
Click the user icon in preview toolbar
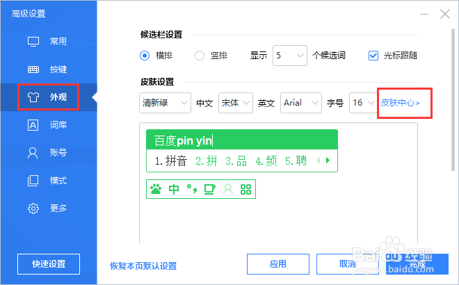(x=228, y=189)
